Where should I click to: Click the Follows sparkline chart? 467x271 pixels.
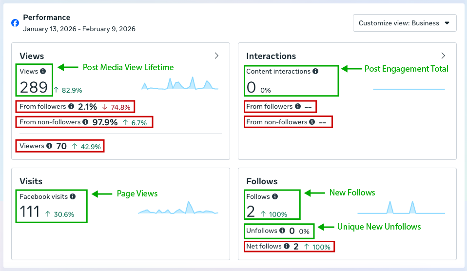(x=401, y=209)
